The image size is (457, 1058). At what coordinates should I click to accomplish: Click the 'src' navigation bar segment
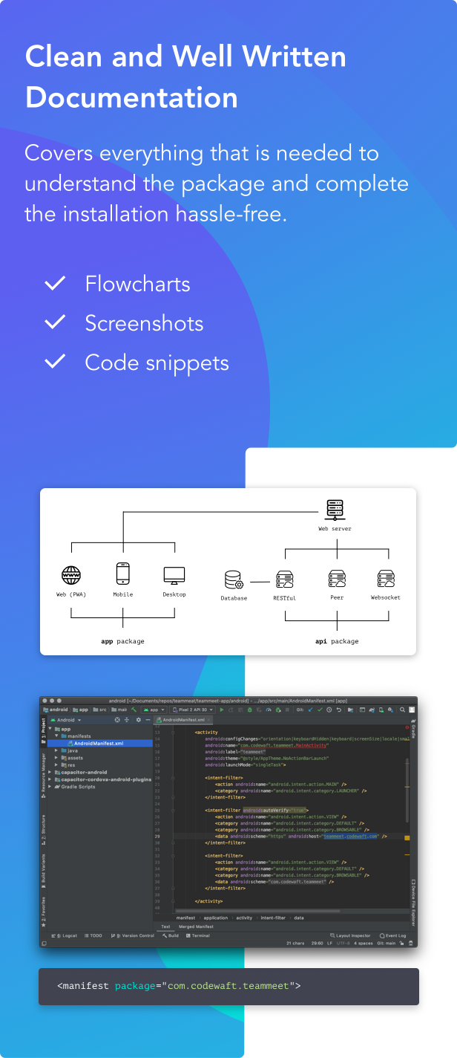[100, 710]
